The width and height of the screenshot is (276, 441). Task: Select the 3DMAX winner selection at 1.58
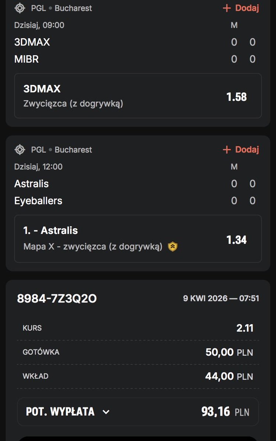138,96
